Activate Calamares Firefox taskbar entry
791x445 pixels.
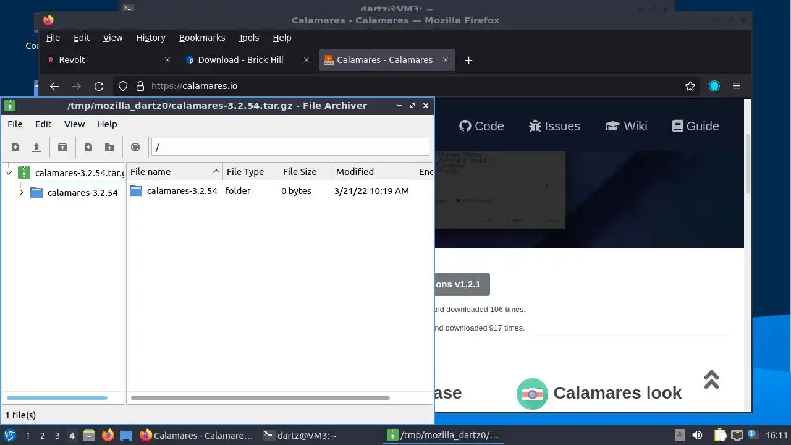196,435
